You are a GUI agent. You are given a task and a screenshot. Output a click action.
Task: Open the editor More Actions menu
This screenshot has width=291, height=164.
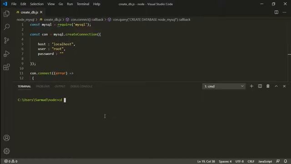(284, 12)
